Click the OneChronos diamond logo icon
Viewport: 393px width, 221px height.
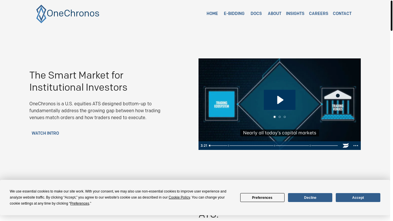[x=41, y=14]
